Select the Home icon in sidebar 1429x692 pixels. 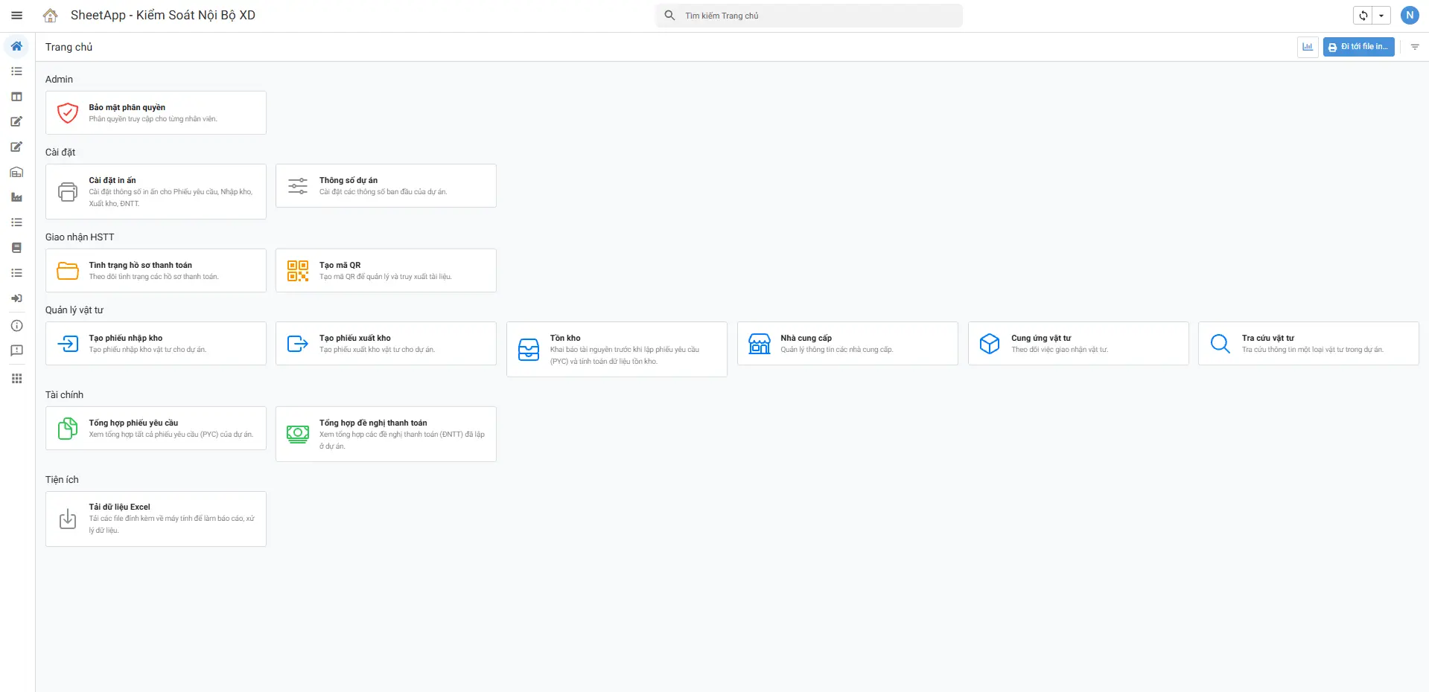(16, 46)
